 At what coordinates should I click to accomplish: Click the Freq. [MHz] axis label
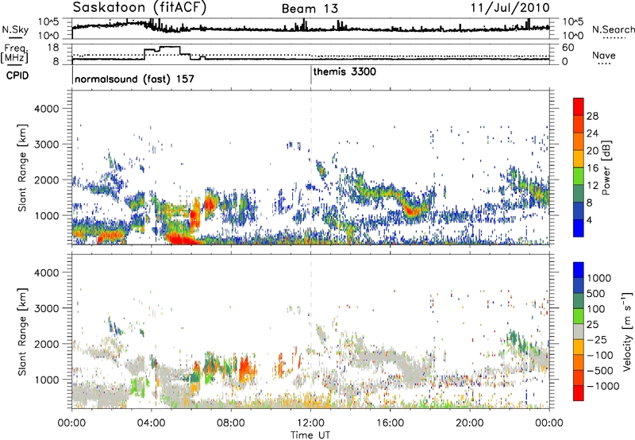(x=14, y=53)
